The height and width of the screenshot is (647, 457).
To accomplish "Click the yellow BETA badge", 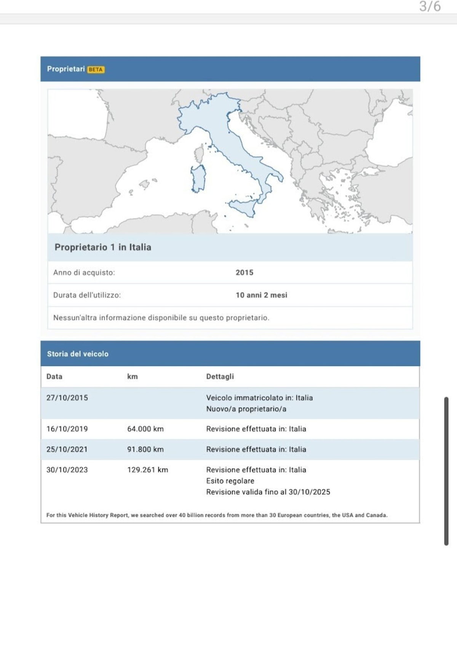I will click(x=96, y=69).
